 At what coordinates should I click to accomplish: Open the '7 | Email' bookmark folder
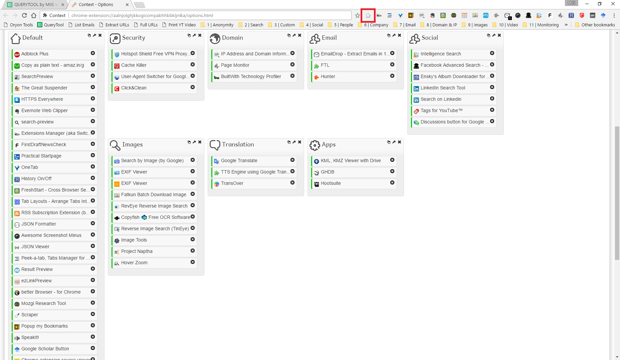(x=404, y=25)
